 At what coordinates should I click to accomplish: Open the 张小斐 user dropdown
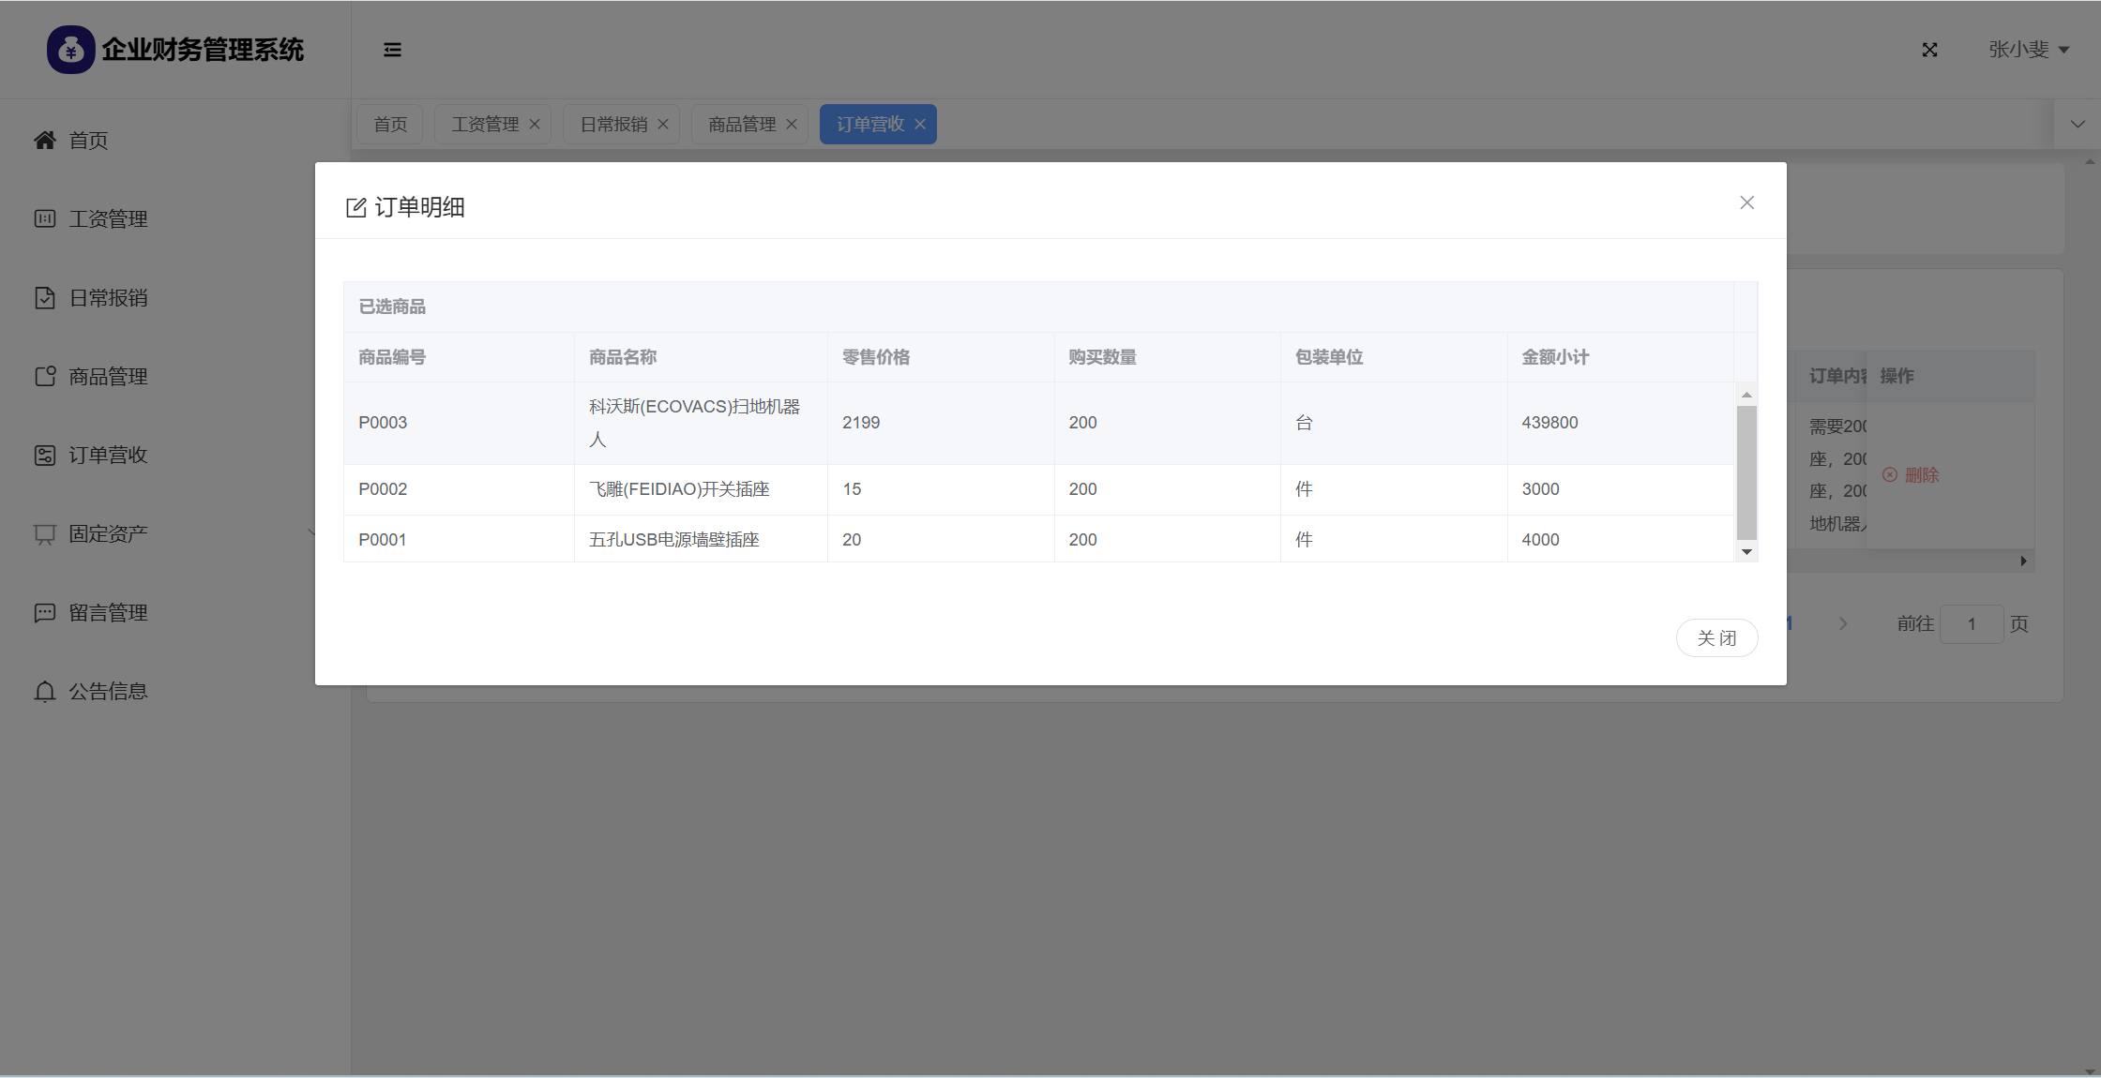coord(2028,50)
